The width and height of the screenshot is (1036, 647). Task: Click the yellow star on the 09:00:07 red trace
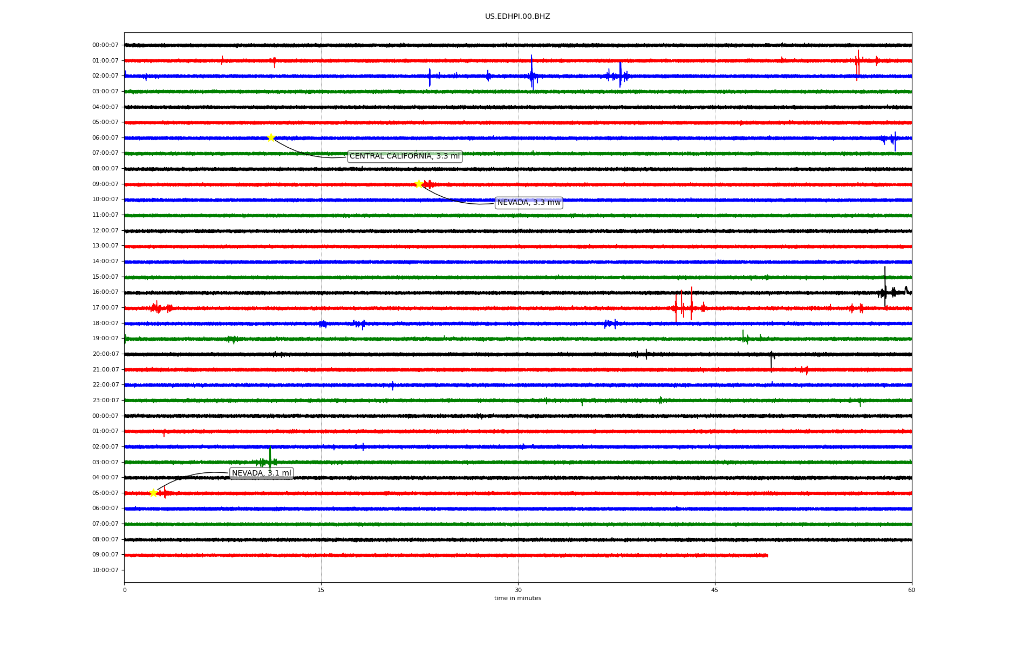click(419, 184)
